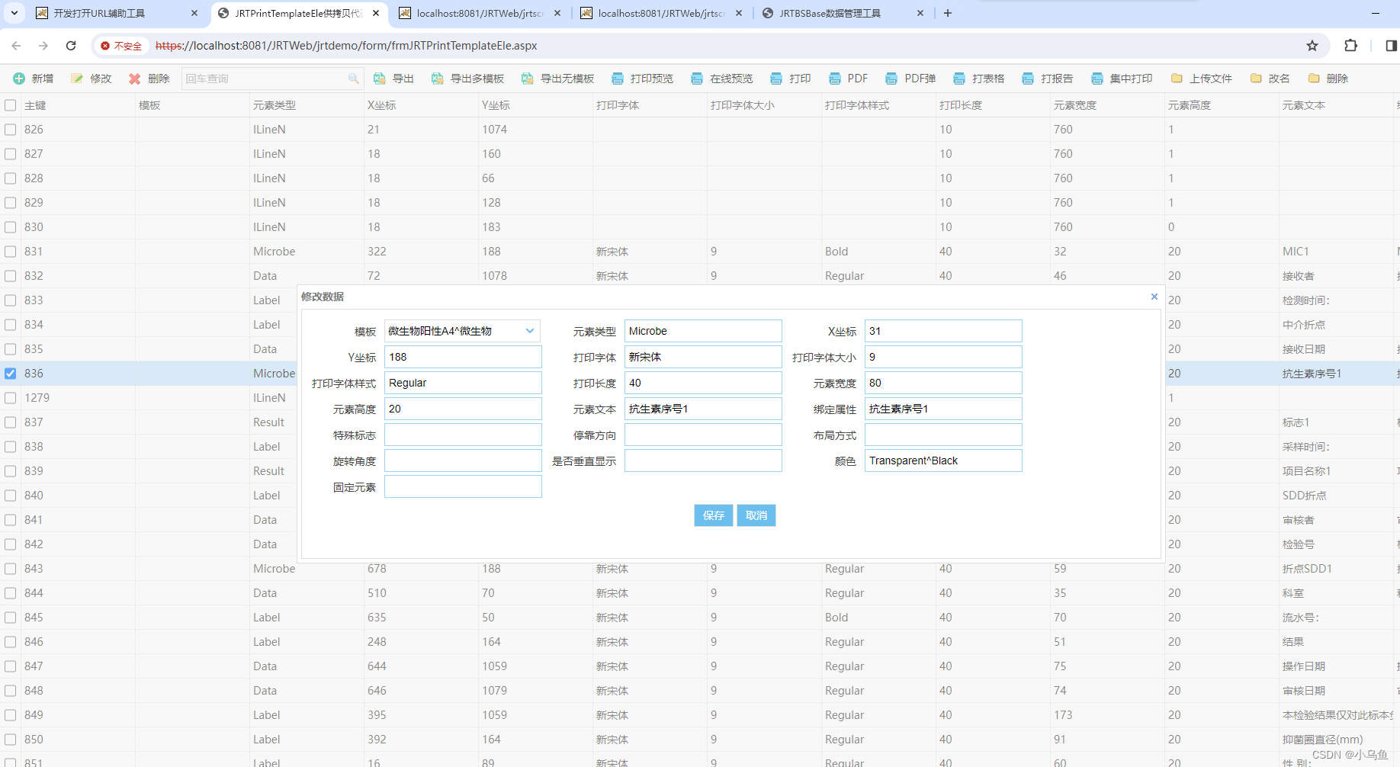The width and height of the screenshot is (1400, 767).
Task: Click the 绑定属性 field in dialog
Action: tap(943, 409)
